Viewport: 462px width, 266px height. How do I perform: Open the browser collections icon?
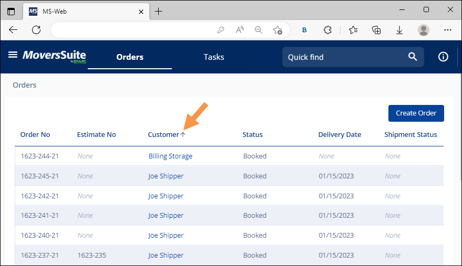pos(376,30)
